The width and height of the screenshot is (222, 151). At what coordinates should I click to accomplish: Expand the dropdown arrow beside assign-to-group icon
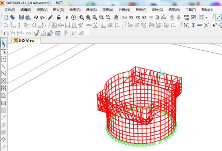click(x=207, y=17)
